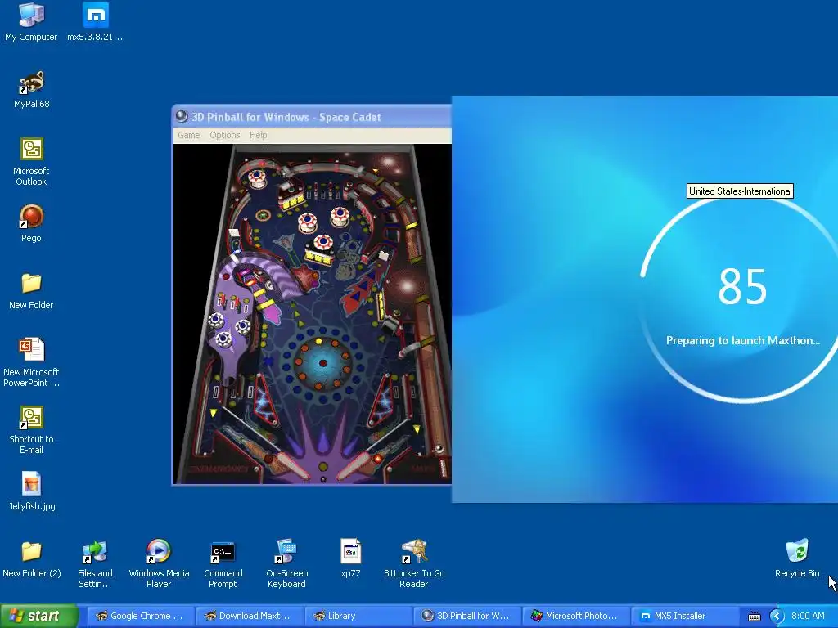Click the 3D Pinball title bar text
Screen dimensions: 838x628
(x=286, y=118)
